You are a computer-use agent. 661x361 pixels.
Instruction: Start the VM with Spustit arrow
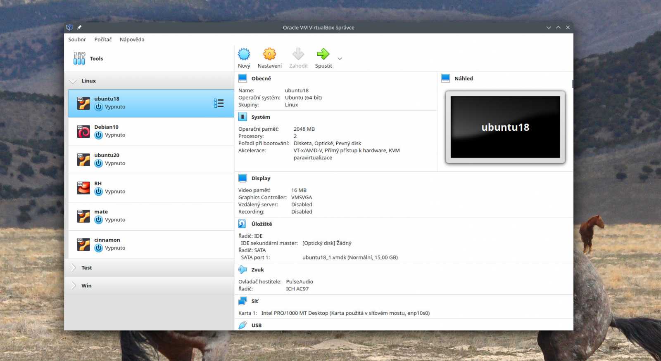coord(323,54)
